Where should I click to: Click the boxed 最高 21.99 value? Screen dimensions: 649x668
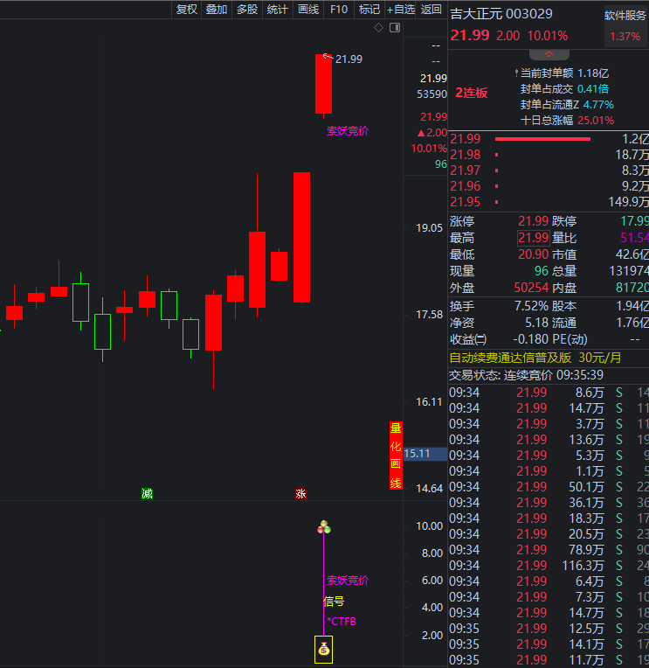pos(533,238)
